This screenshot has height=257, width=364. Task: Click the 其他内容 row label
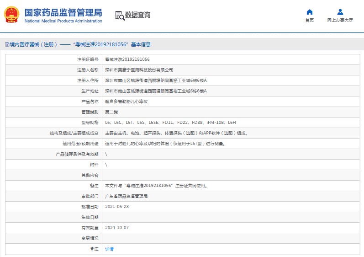click(90, 175)
